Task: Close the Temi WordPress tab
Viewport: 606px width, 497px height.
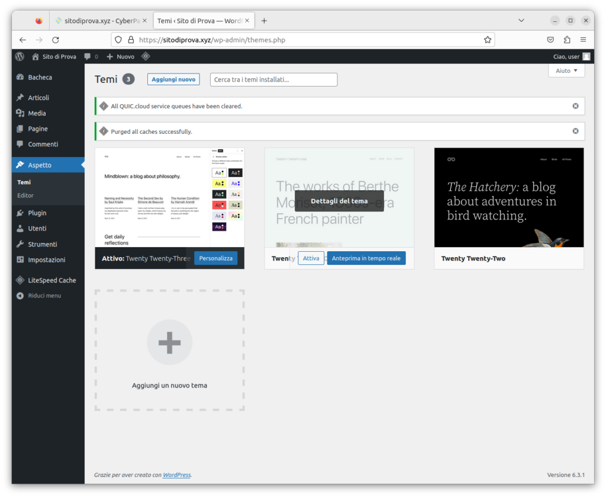Action: coord(247,21)
